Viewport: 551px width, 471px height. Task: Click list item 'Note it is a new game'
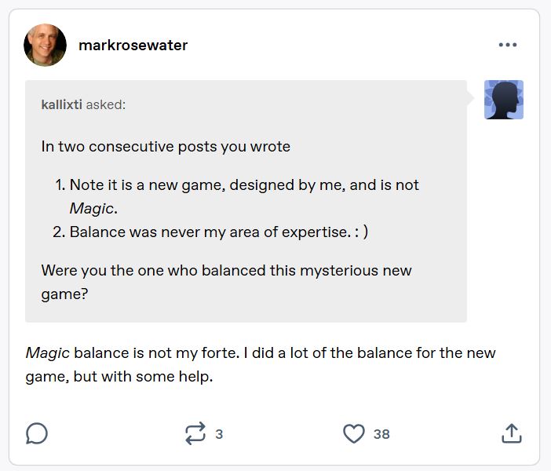(x=243, y=185)
